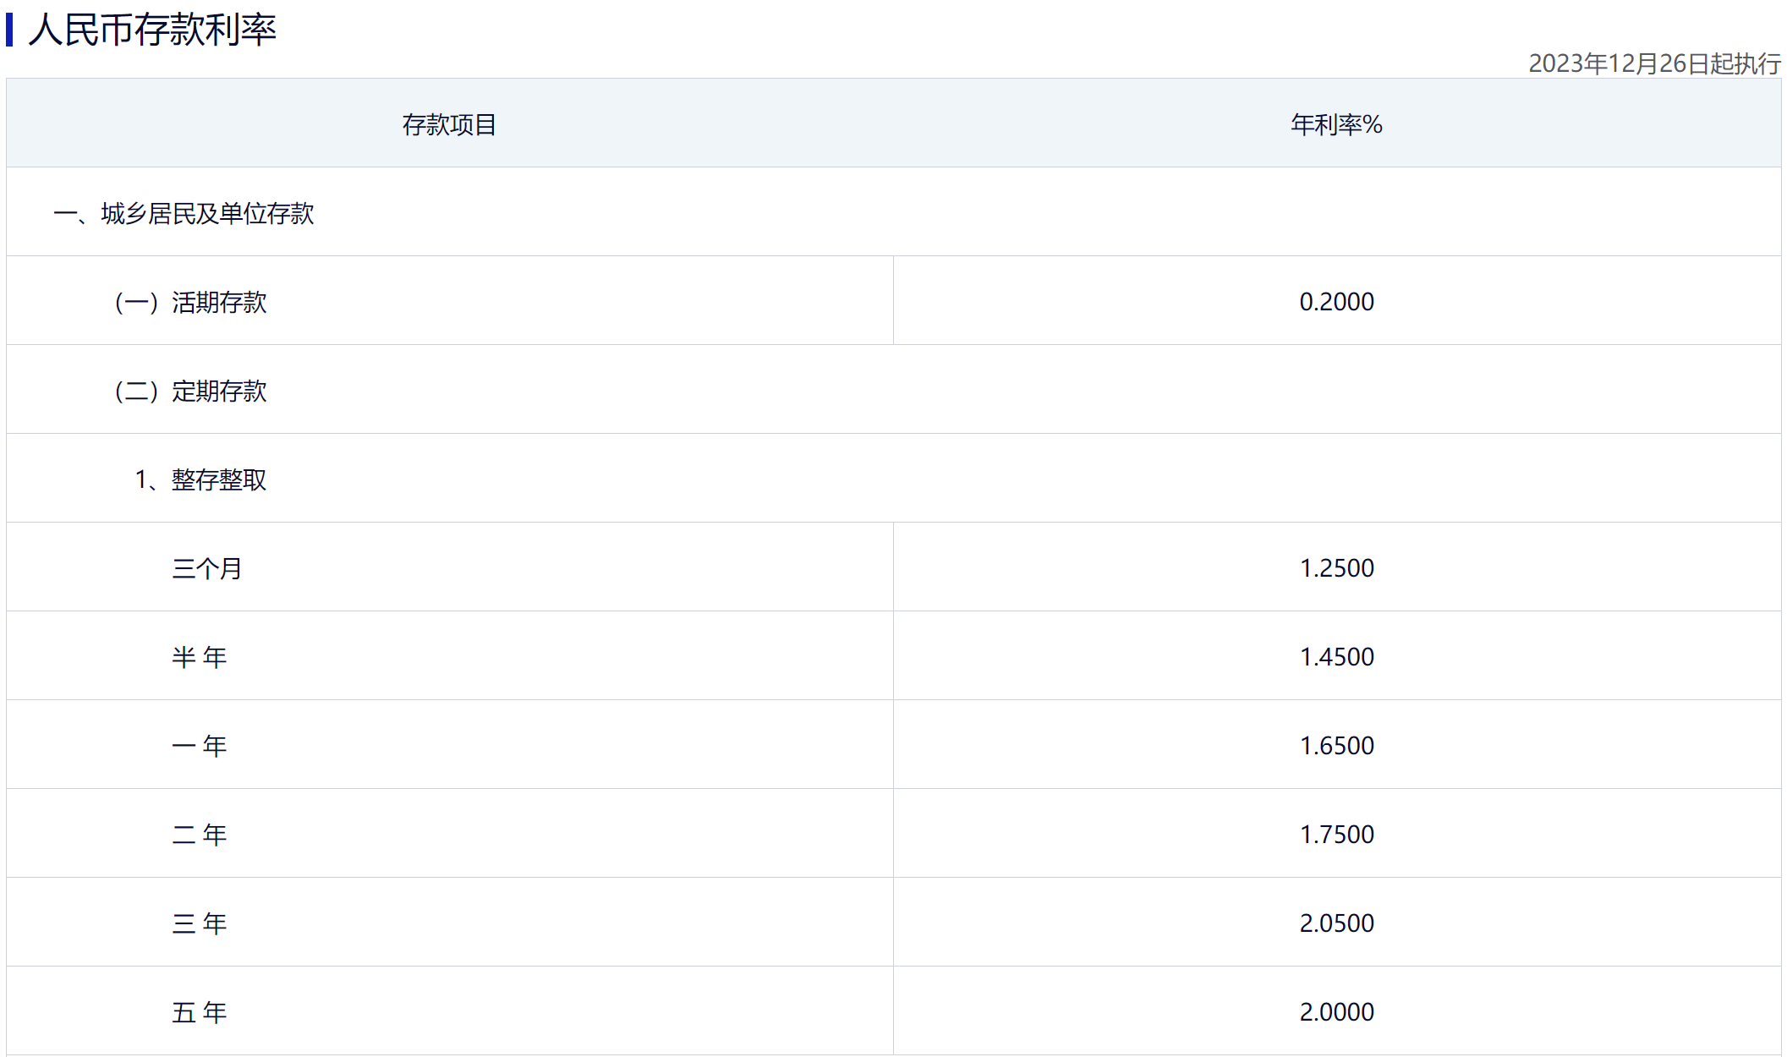Click the 2023年12月26日起执行 effective date text
1787x1057 pixels.
(1653, 63)
